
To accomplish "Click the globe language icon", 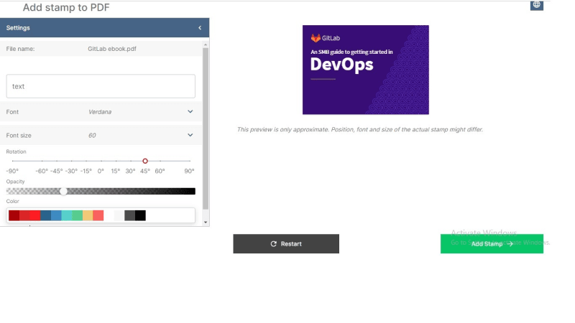I will (x=536, y=5).
